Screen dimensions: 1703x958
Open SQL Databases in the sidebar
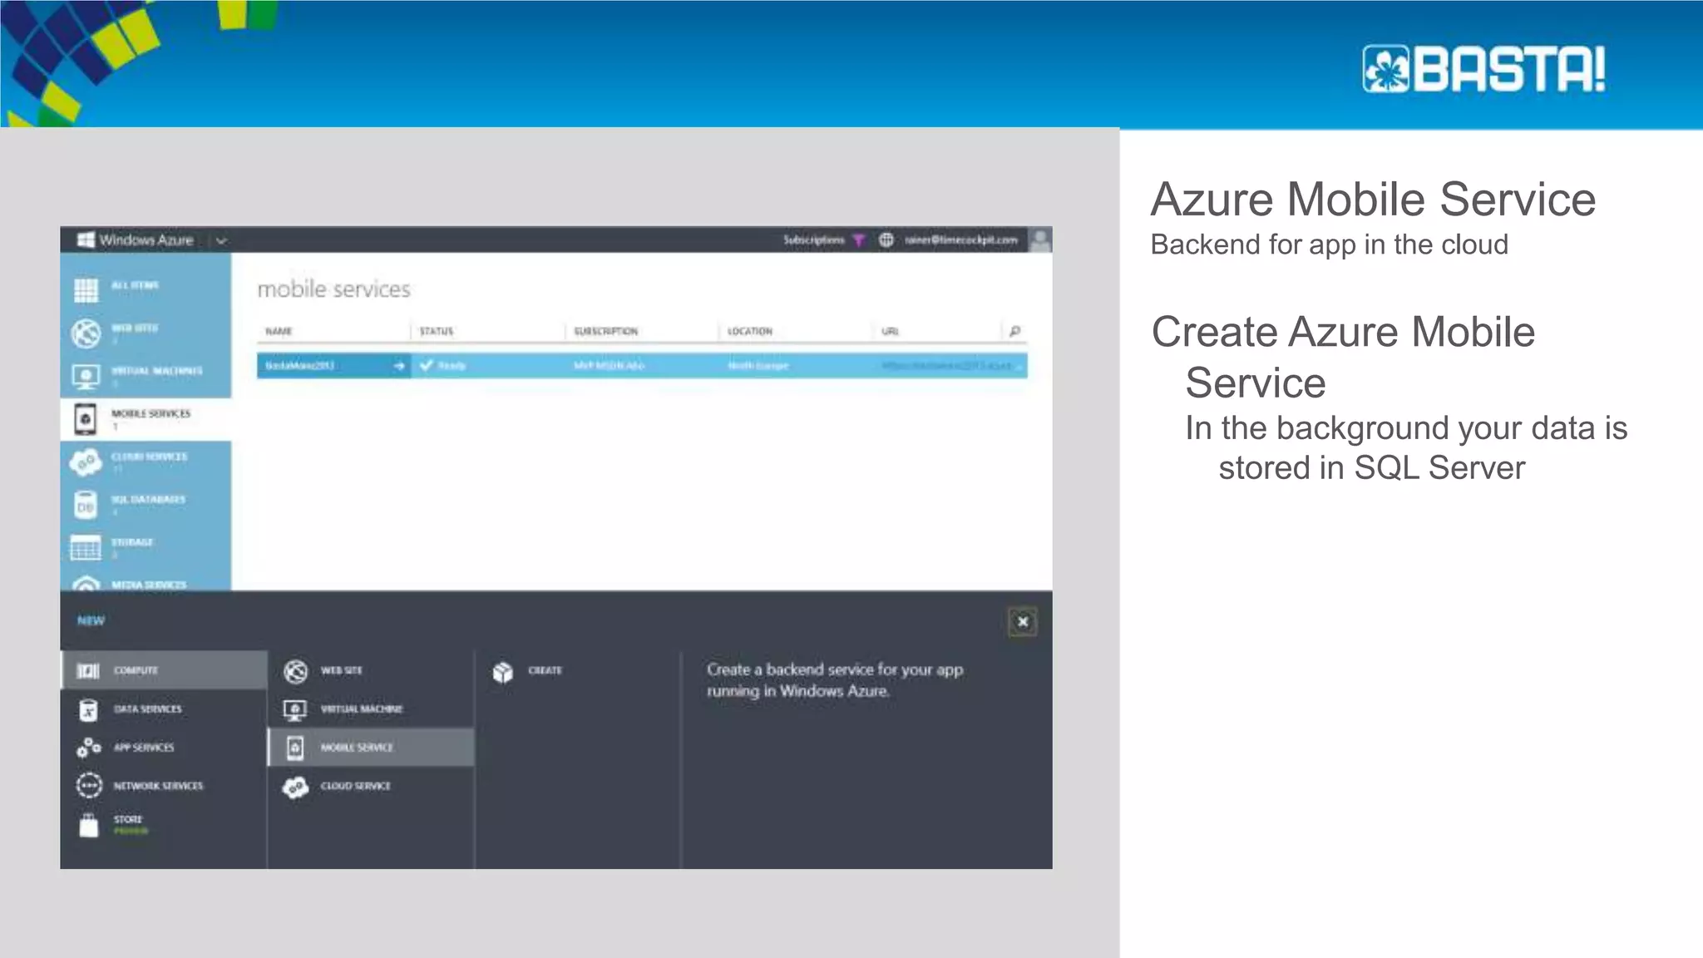(146, 504)
